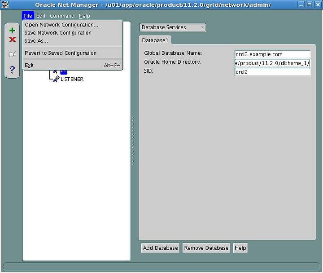Click the bottom Help button
This screenshot has width=323, height=273.
pyautogui.click(x=240, y=248)
